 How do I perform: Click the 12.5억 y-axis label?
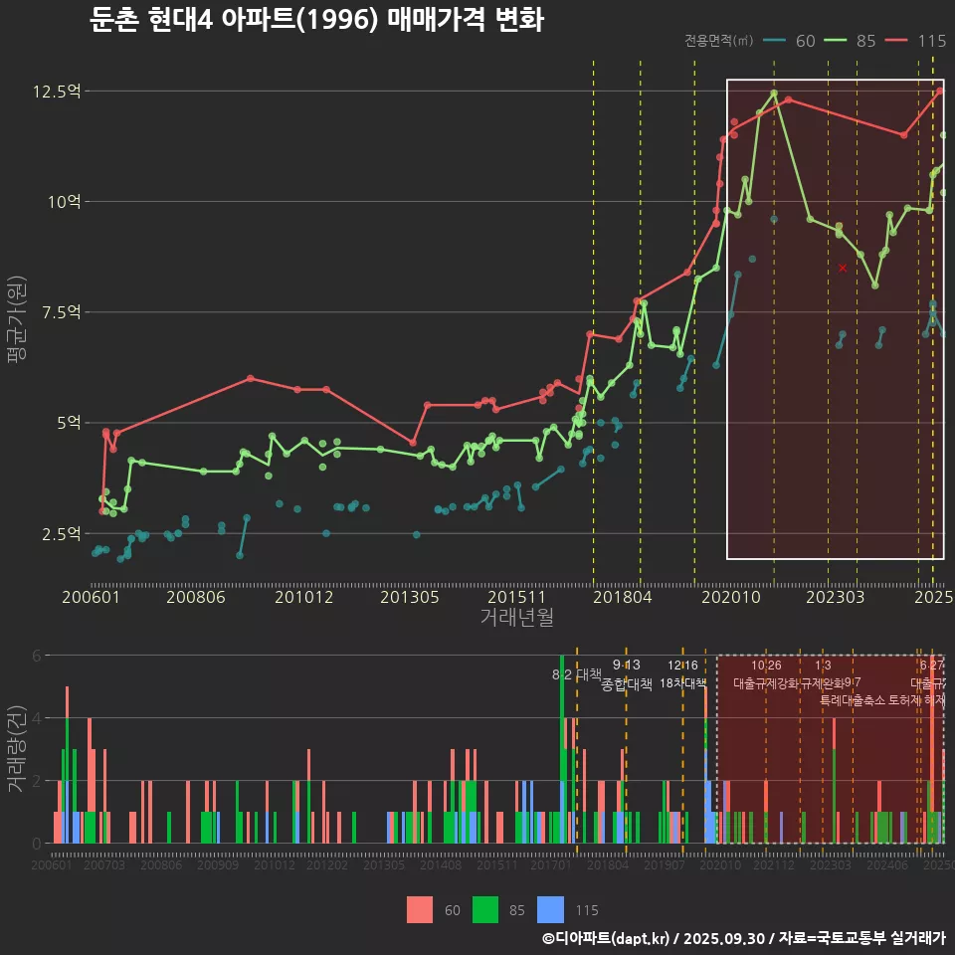click(58, 92)
